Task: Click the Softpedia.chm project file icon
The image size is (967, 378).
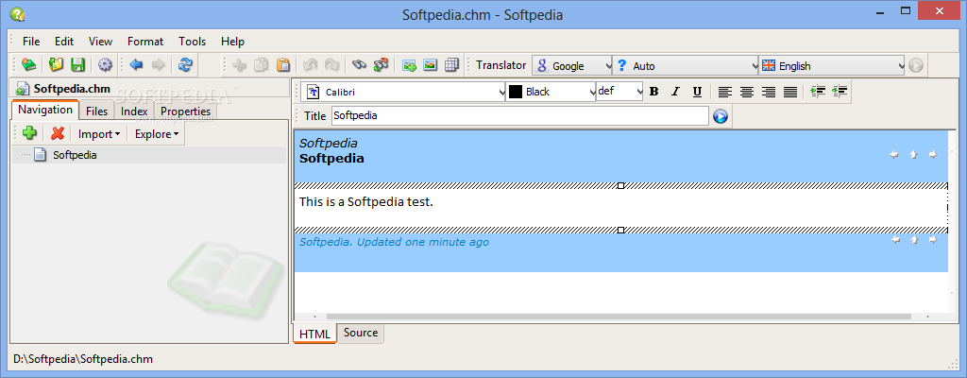Action: tap(23, 89)
